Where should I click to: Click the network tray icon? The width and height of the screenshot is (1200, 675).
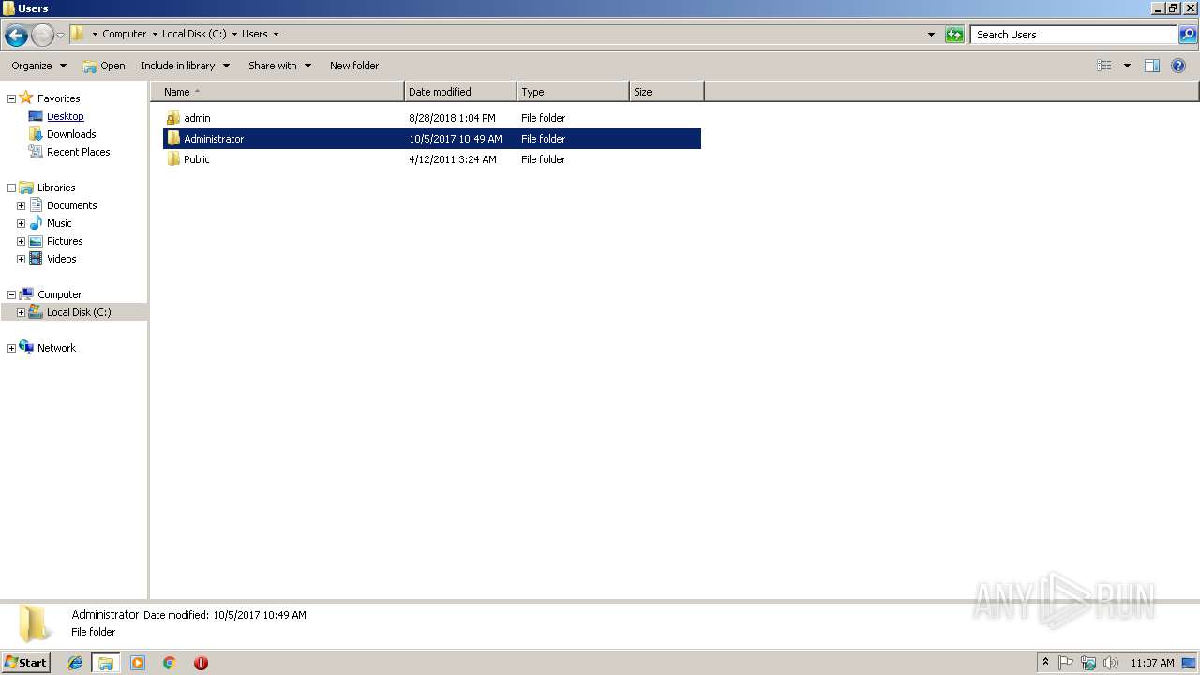coord(1088,663)
